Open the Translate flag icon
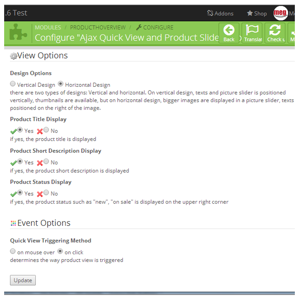 coord(252,30)
